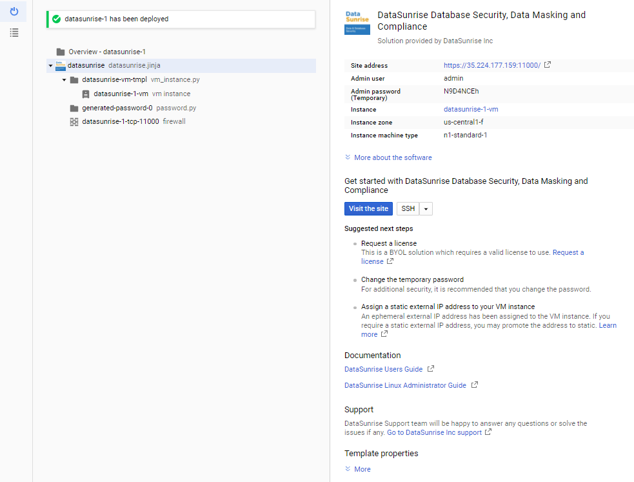This screenshot has height=482, width=634.
Task: Click the power icon in left sidebar
Action: [14, 12]
